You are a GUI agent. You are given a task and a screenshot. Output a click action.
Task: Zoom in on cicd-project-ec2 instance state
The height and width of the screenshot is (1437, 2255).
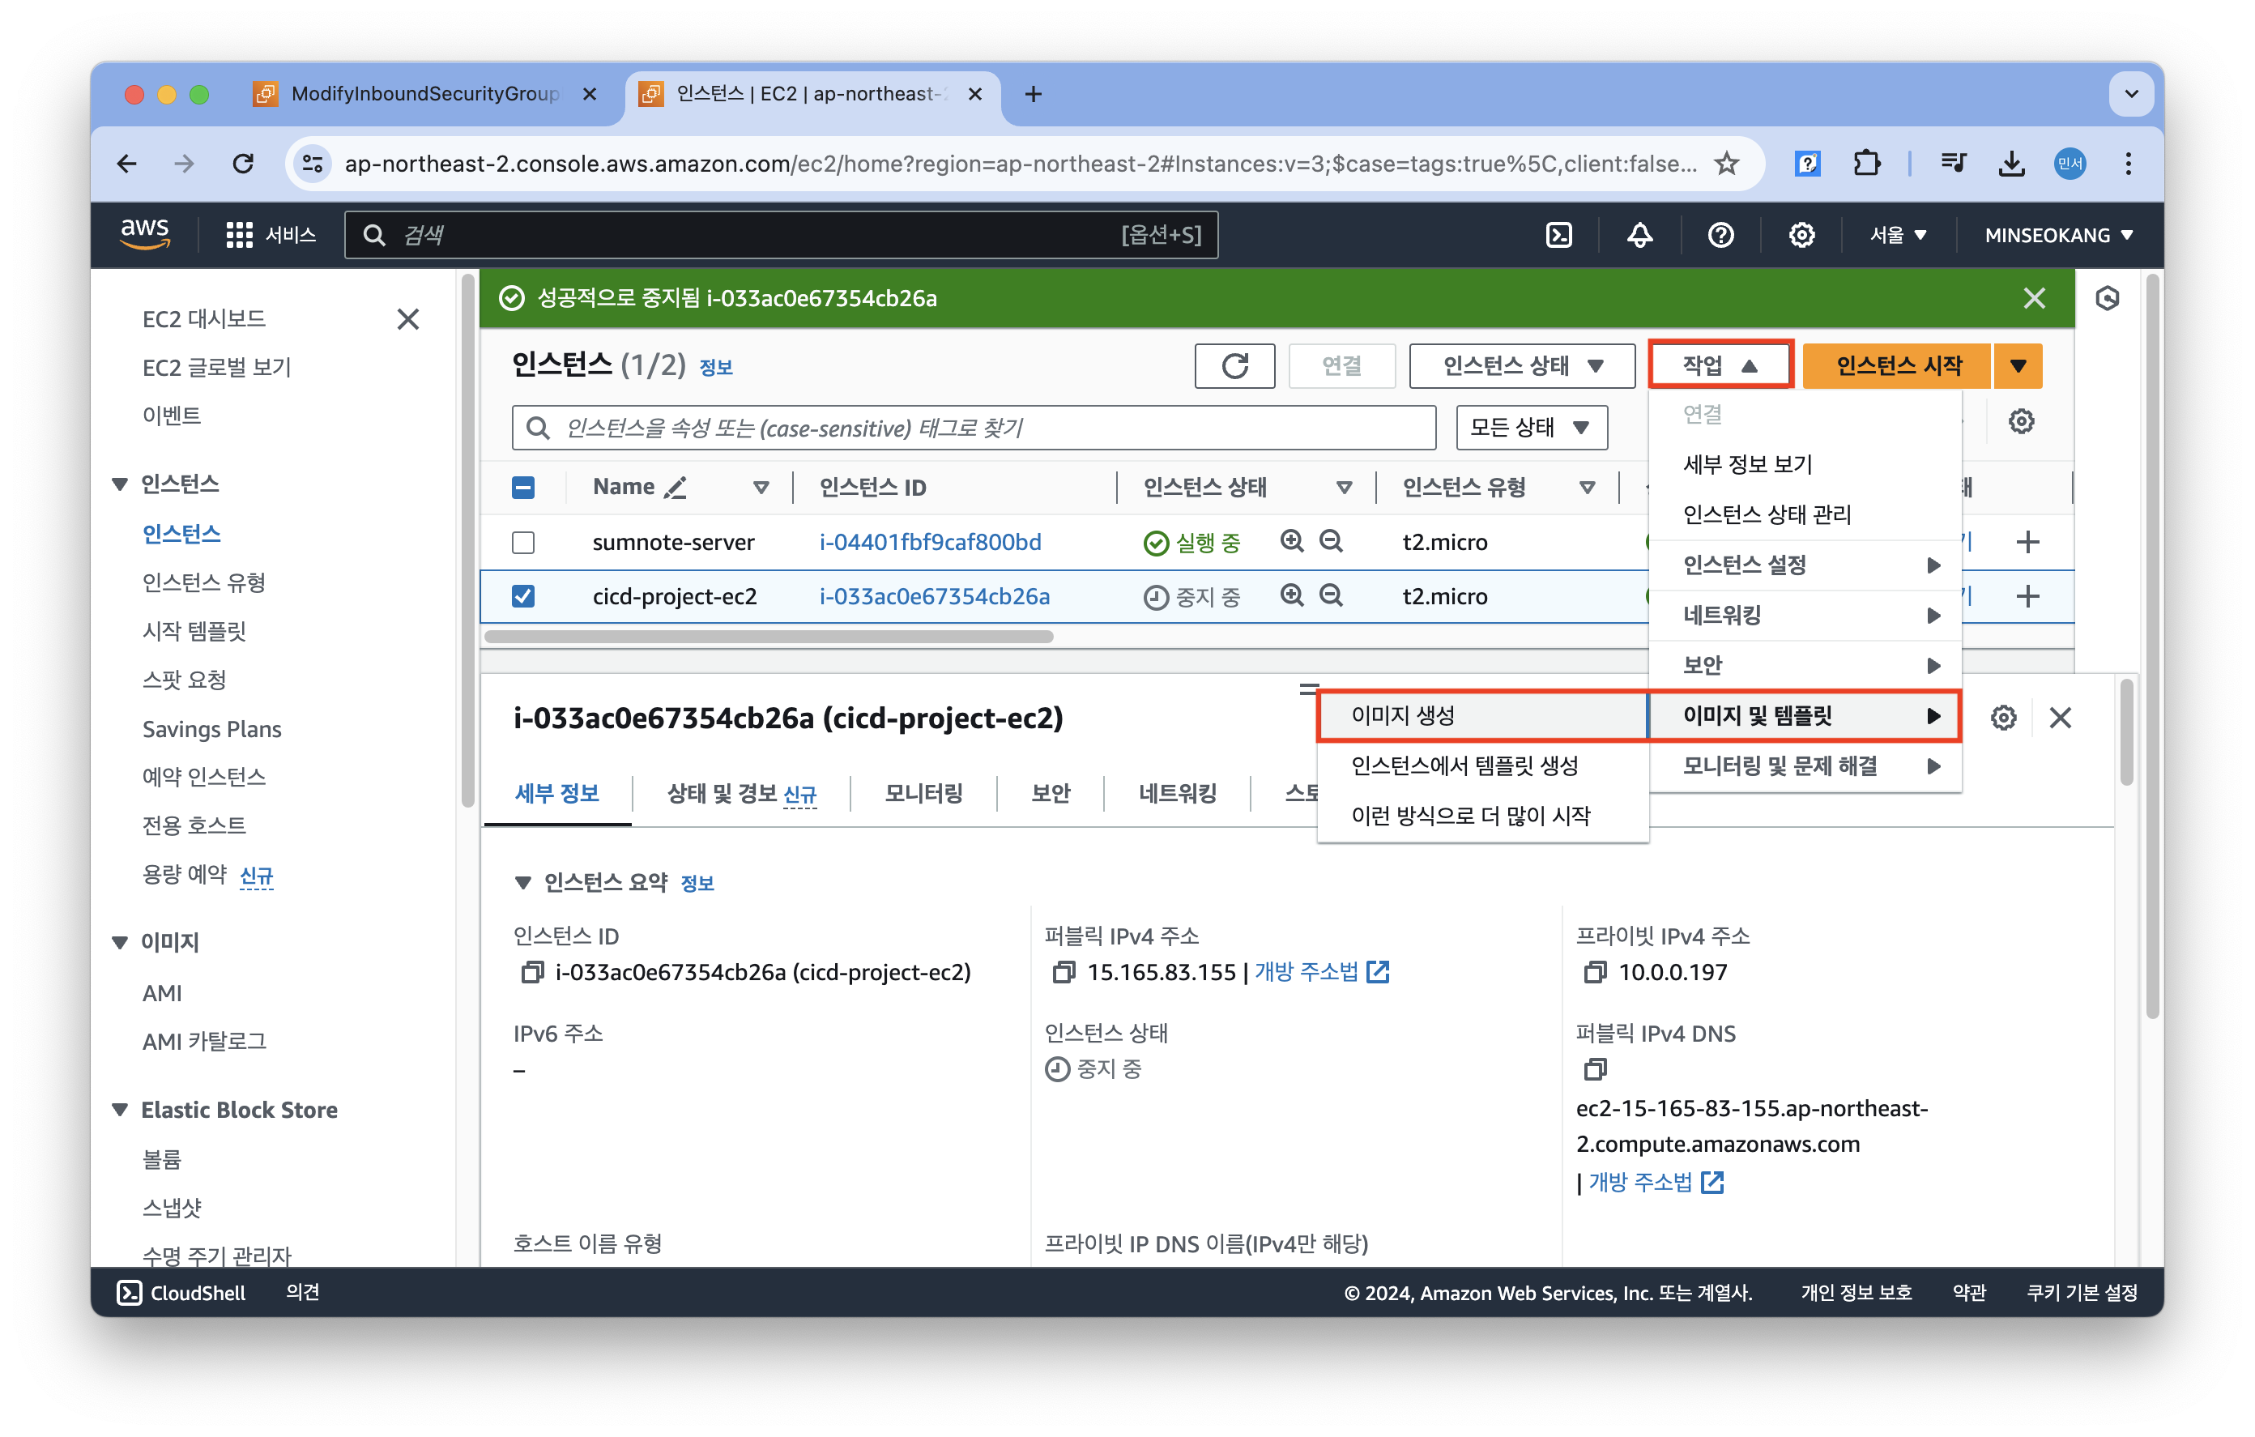click(1291, 596)
